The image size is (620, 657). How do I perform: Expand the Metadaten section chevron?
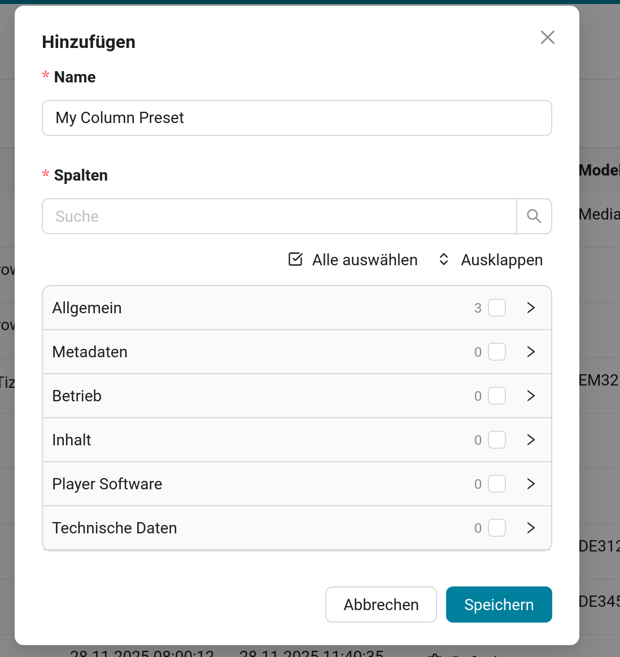pos(531,352)
